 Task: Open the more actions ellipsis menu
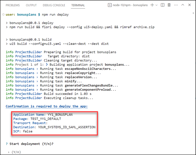[176, 5]
